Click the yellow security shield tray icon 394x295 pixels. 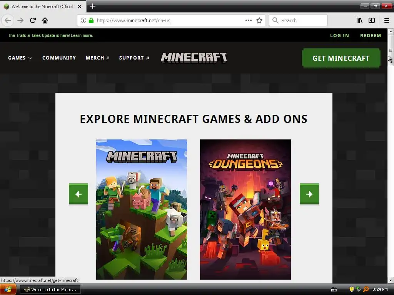point(352,289)
